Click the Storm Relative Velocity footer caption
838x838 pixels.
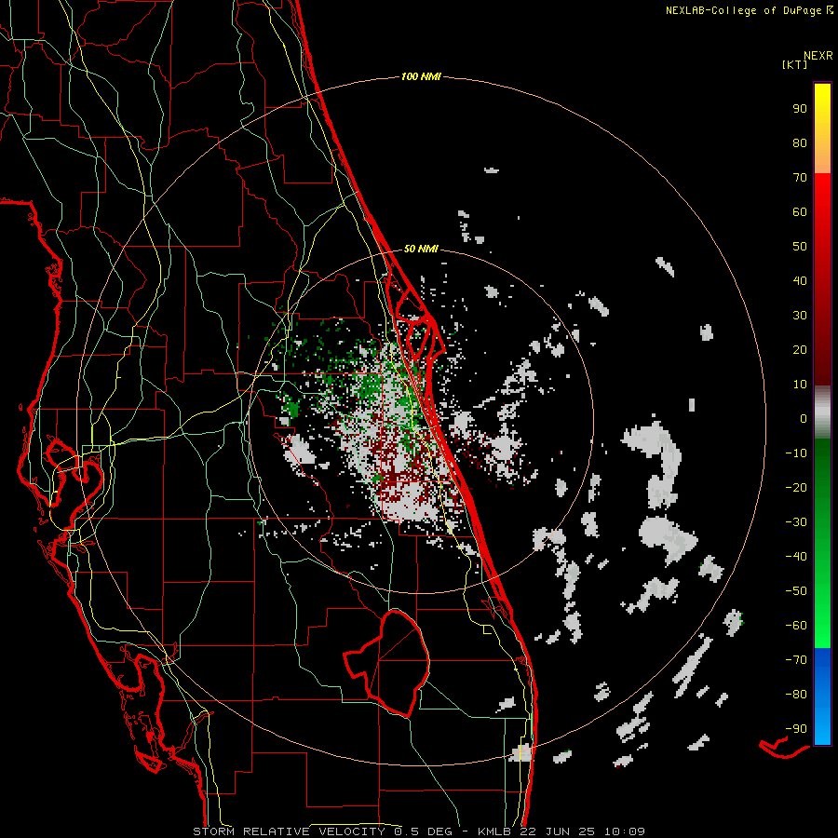419,831
